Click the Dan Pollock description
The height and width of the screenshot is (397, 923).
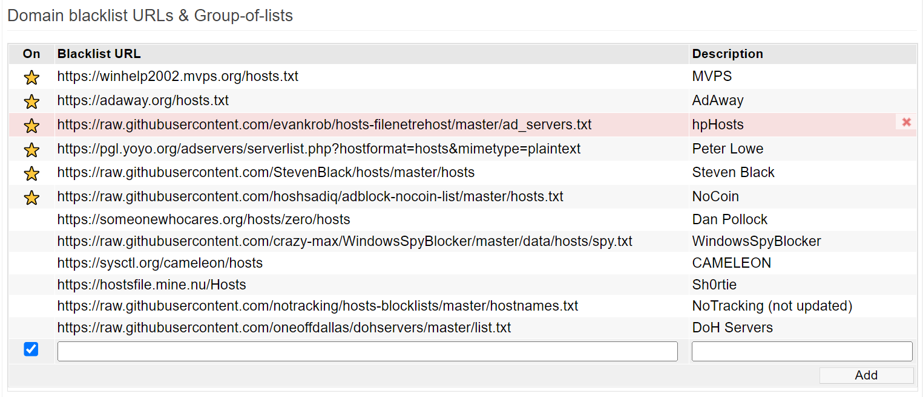[x=730, y=219]
